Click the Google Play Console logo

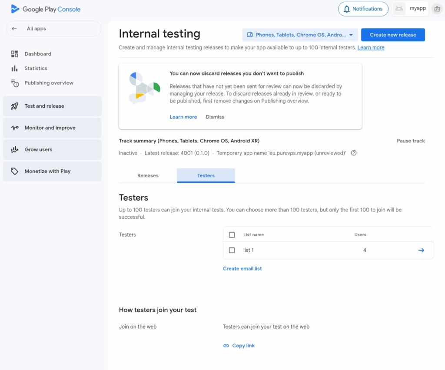point(46,9)
